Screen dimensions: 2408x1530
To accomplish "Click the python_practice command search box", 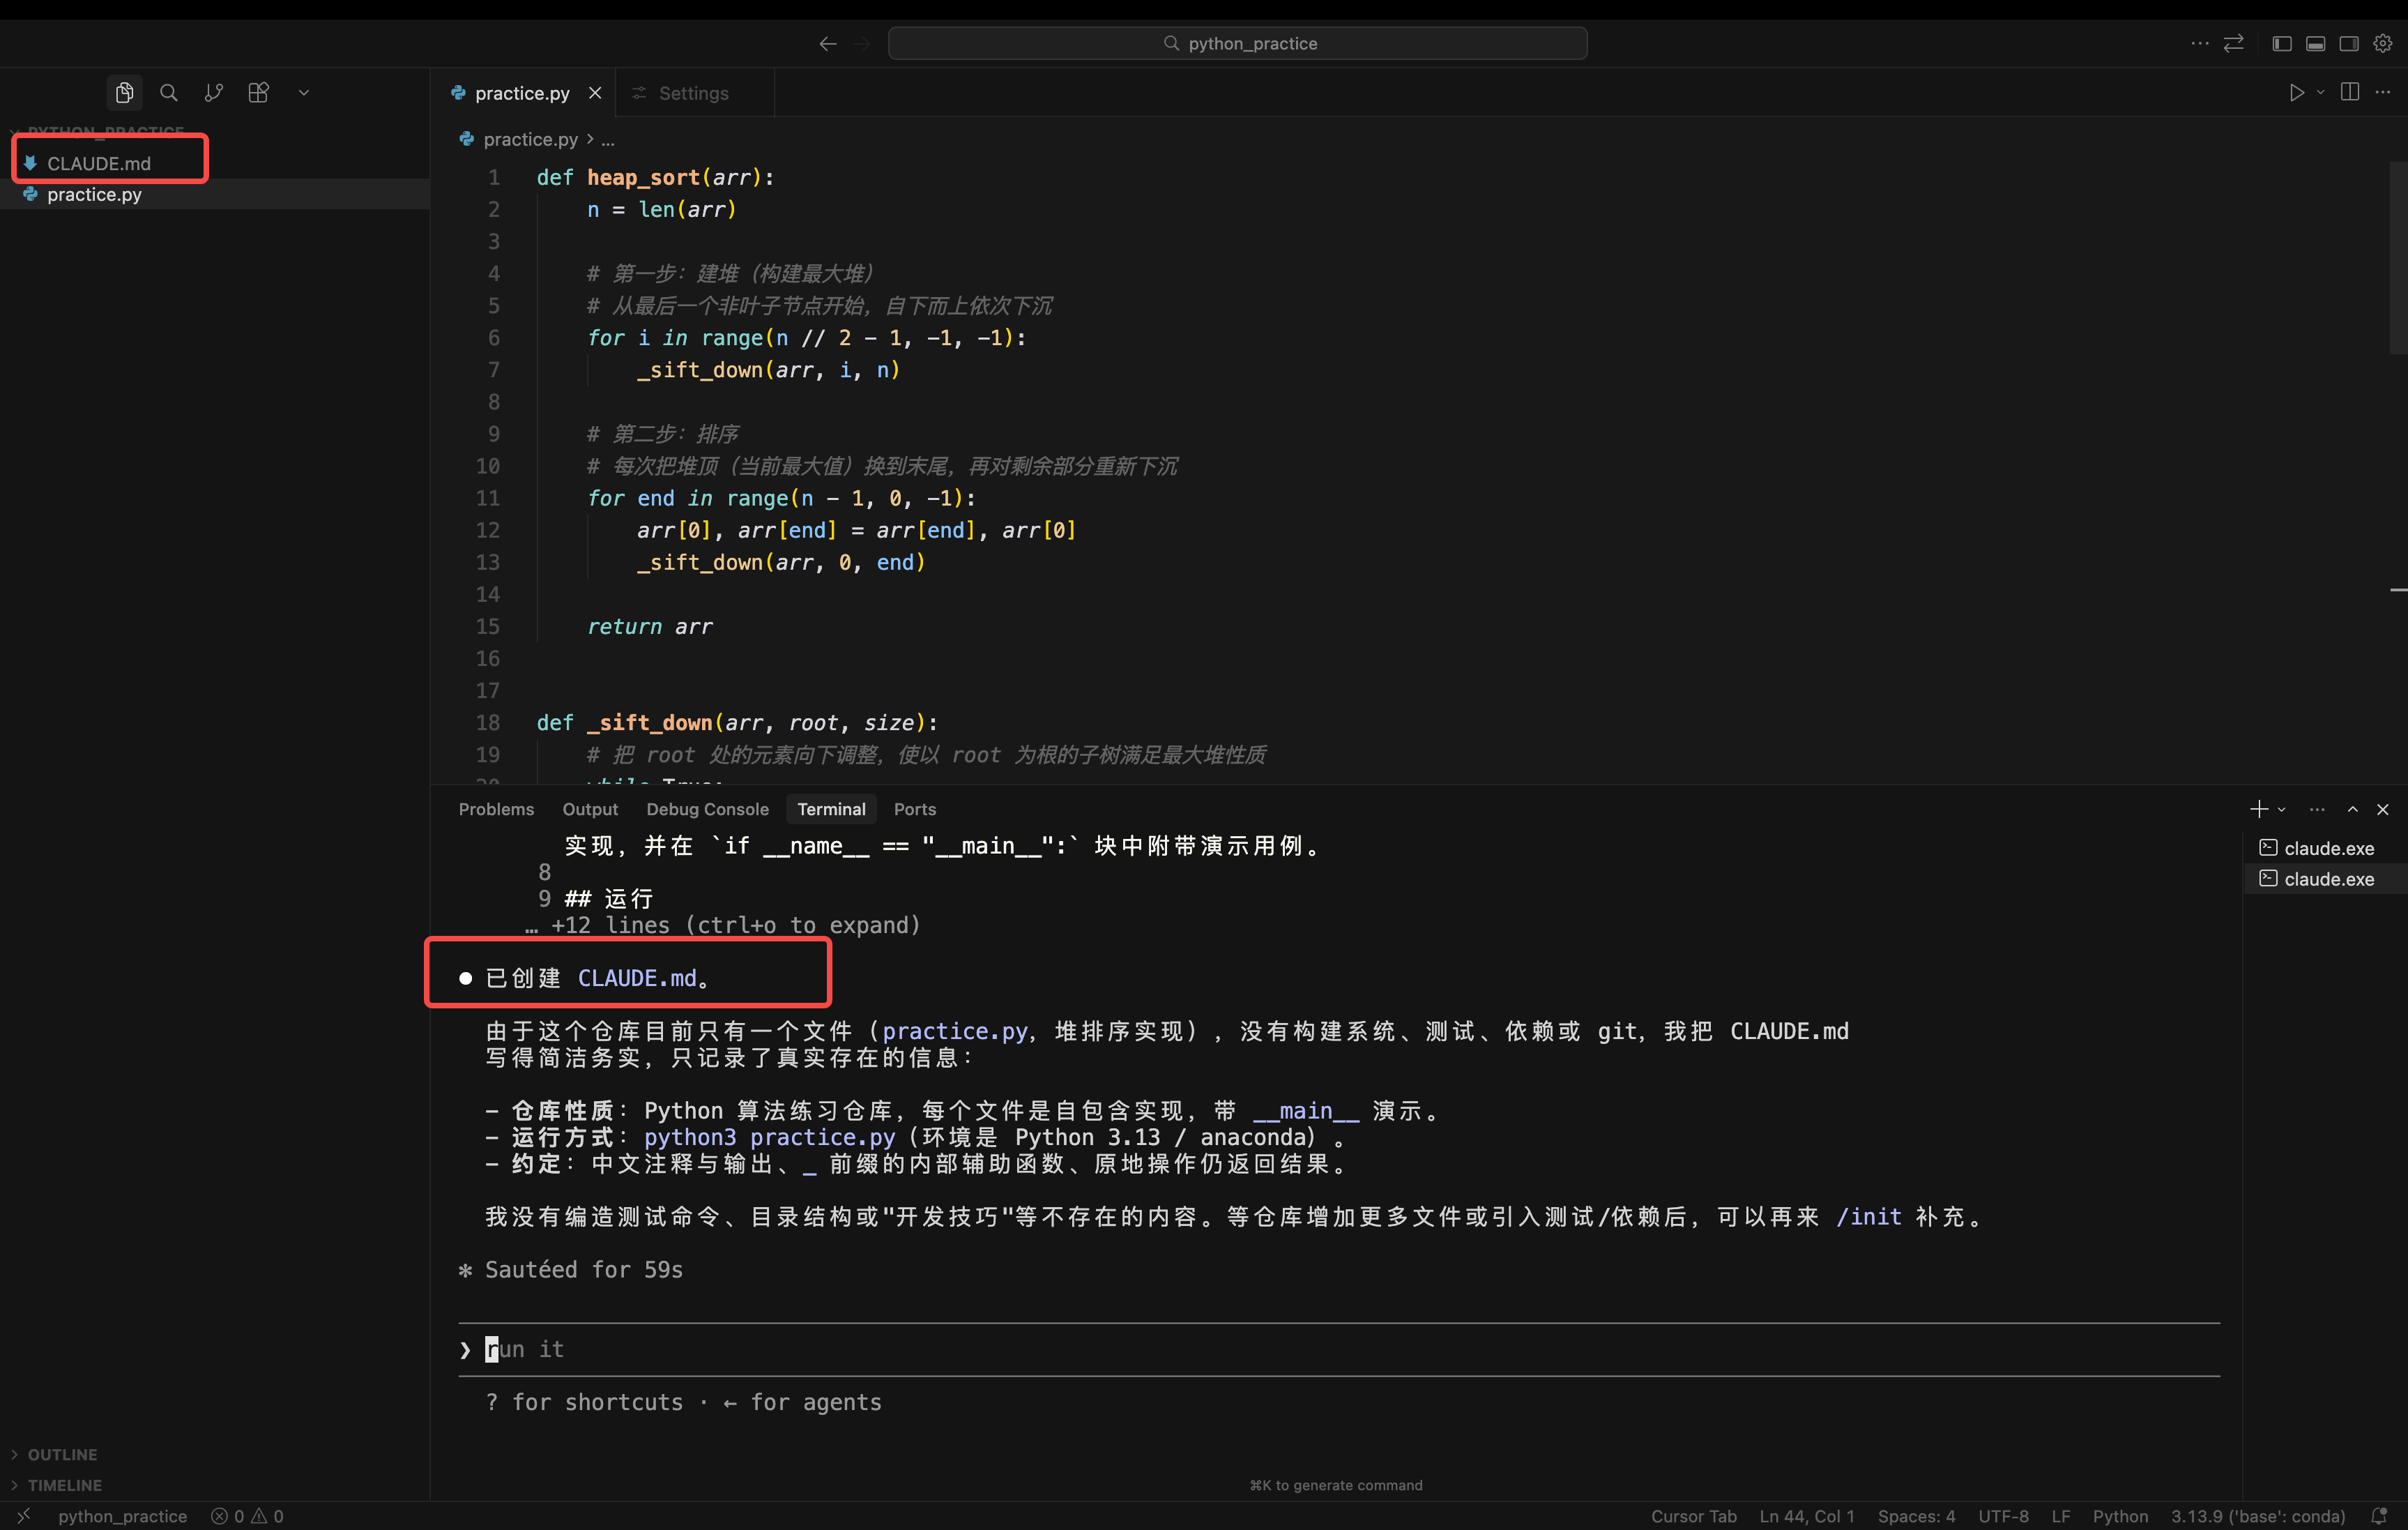I will pos(1237,44).
